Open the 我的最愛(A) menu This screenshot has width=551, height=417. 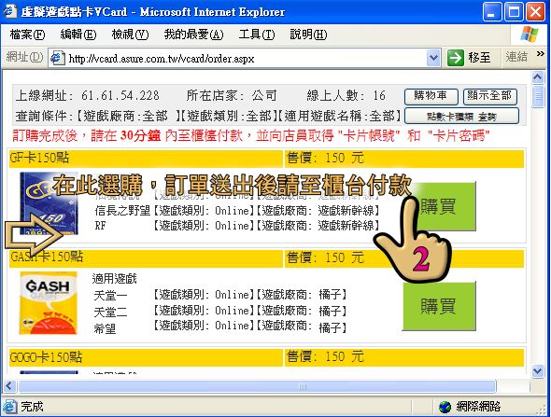(193, 35)
